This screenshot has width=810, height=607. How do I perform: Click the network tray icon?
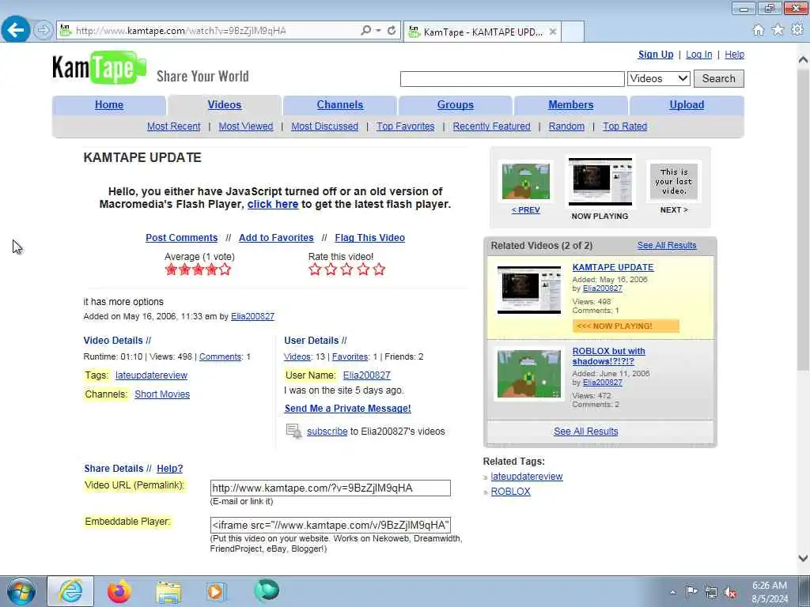(711, 592)
